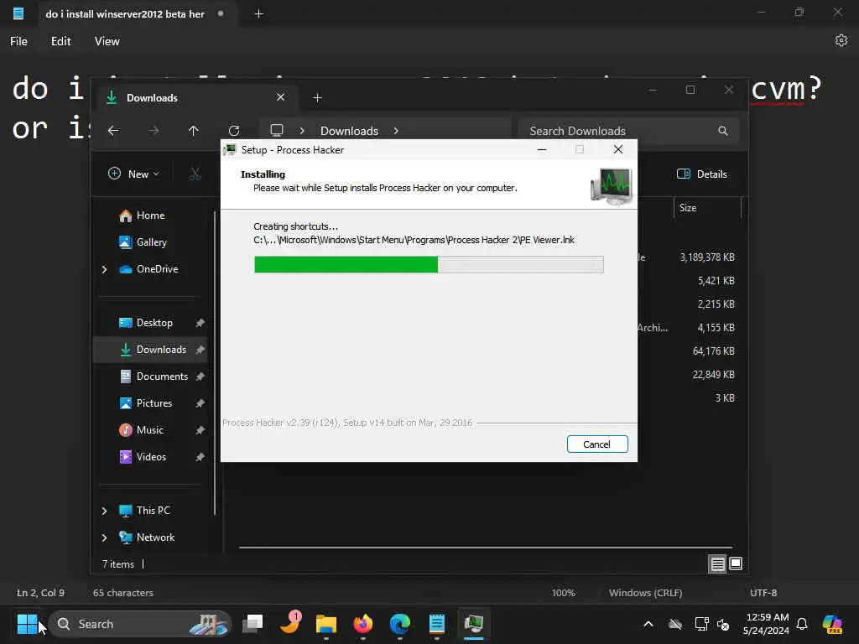Close the Downloads Explorer tab
859x644 pixels.
pos(280,97)
